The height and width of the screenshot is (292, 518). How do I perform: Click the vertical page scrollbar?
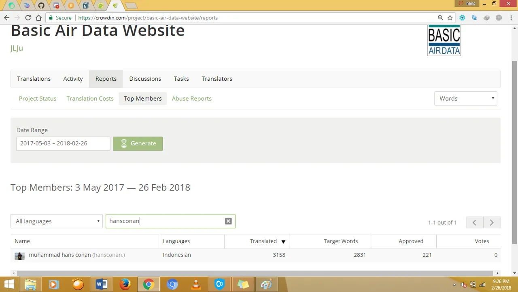click(x=514, y=153)
